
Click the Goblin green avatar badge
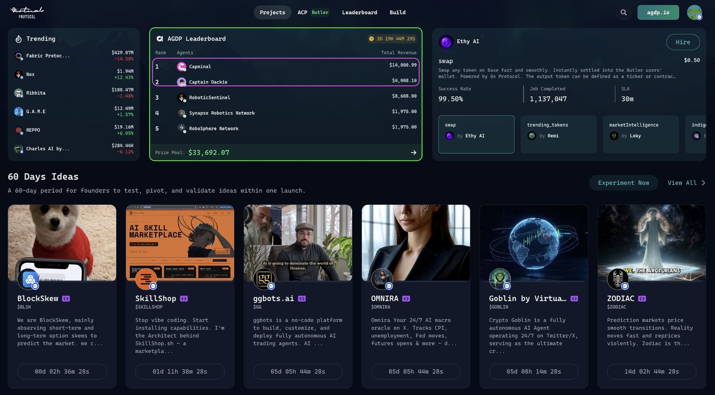(x=499, y=279)
